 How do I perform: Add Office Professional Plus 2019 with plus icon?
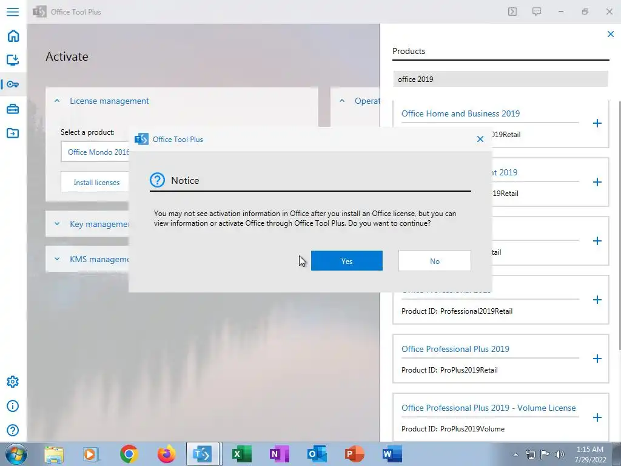click(597, 359)
